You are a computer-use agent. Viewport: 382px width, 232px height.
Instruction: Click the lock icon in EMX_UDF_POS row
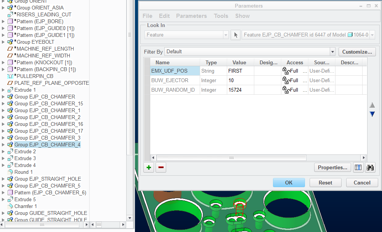pos(286,71)
